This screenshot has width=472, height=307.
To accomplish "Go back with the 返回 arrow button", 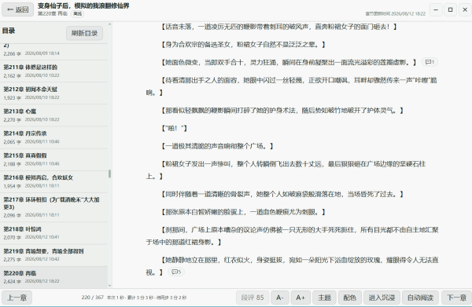I will (x=18, y=9).
